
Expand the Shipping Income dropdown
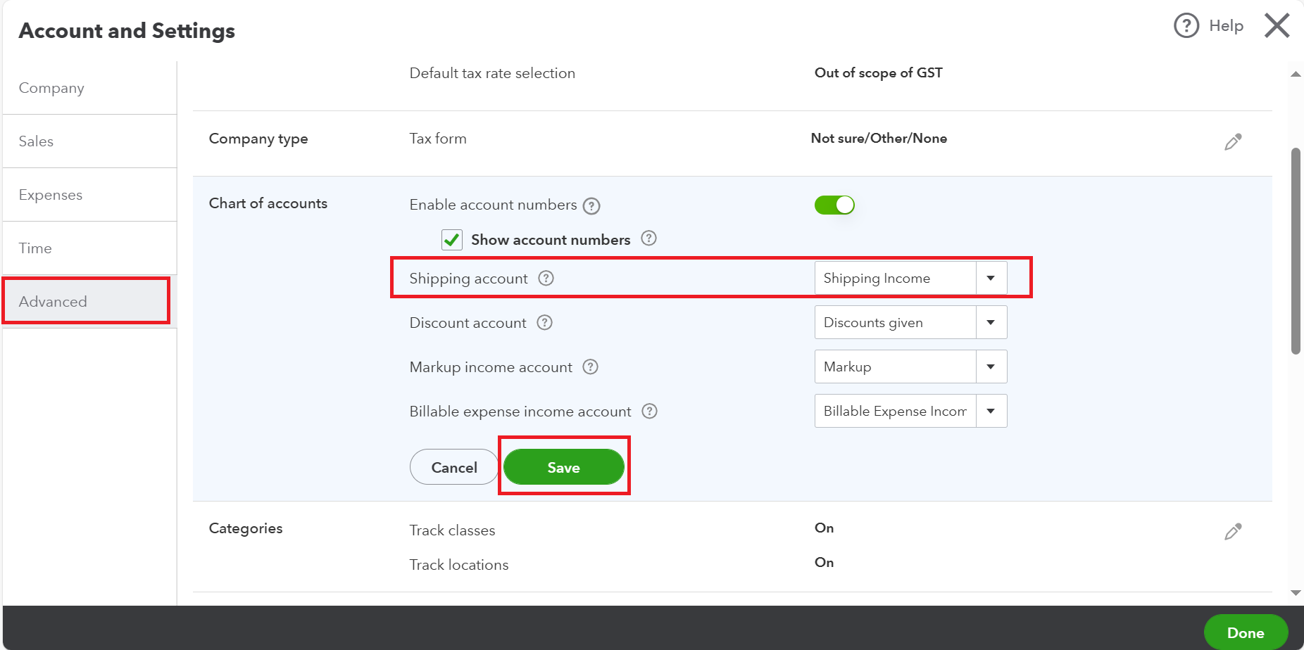coord(991,278)
